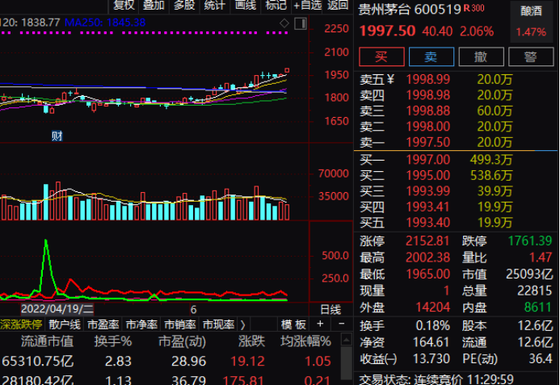The image size is (560, 385).
Task: Click the 买一 price 1997.00
Action: [427, 160]
